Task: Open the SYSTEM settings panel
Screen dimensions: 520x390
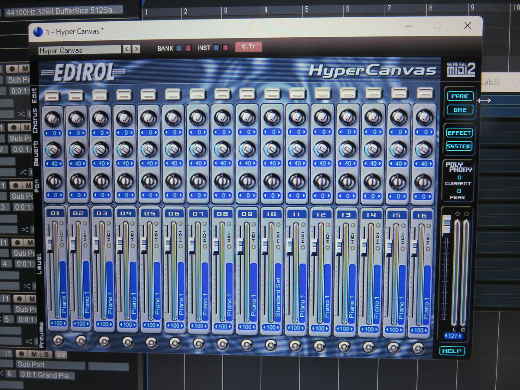Action: pyautogui.click(x=459, y=146)
